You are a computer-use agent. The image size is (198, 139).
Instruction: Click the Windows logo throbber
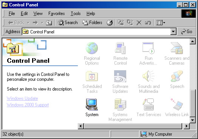coord(189,14)
